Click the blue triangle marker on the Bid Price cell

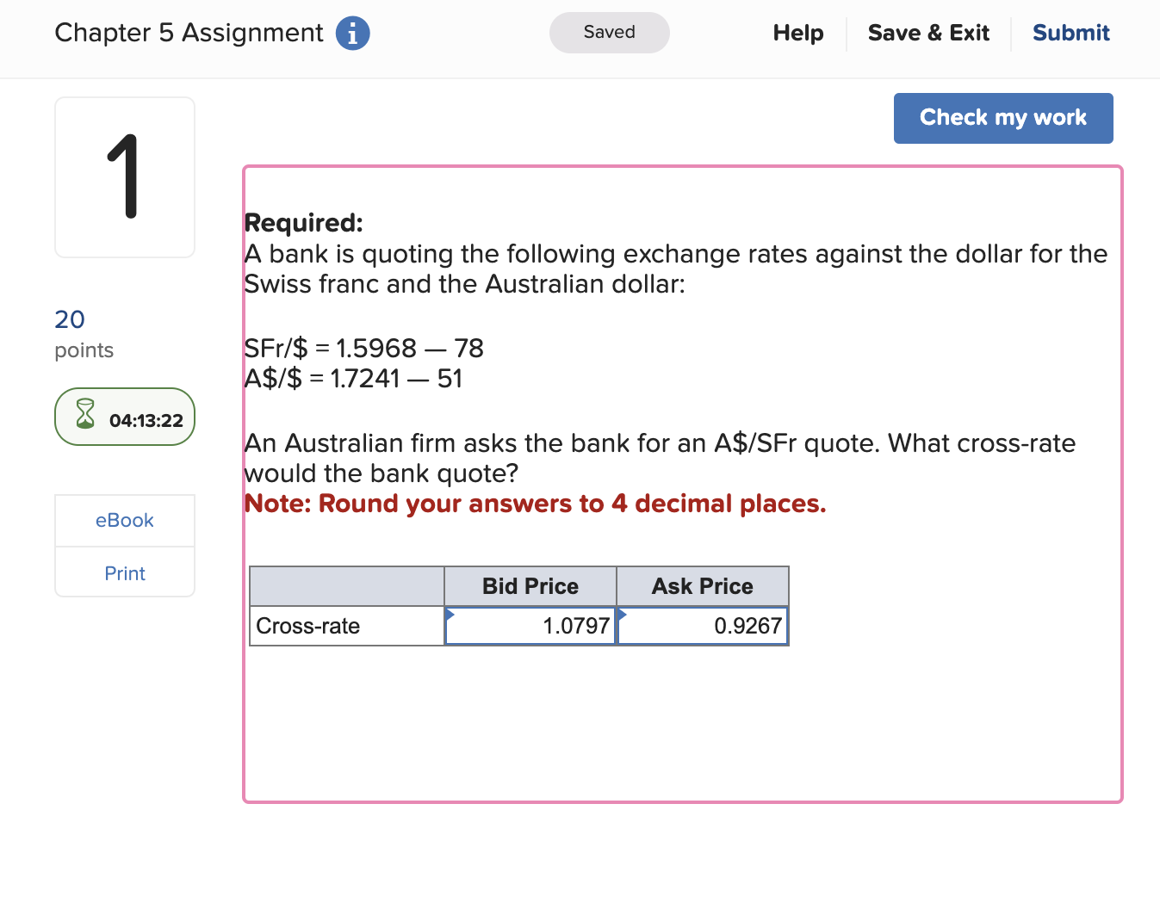pyautogui.click(x=449, y=613)
